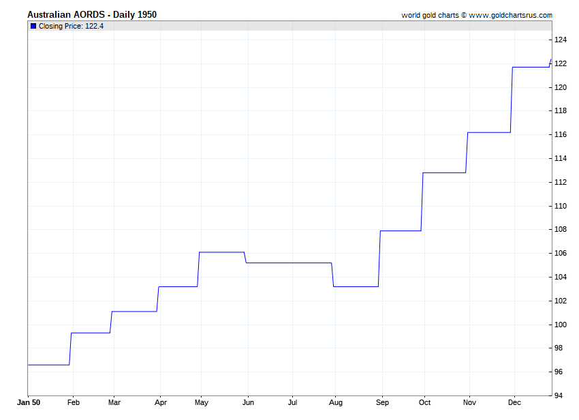The width and height of the screenshot is (579, 420).
Task: Select the Aug label on the time axis
Action: [336, 402]
